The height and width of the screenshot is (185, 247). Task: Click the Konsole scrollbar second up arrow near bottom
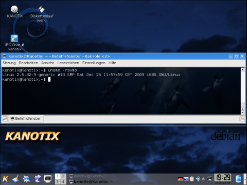pos(242,109)
